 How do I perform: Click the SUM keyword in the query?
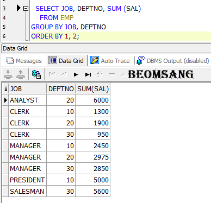point(114,9)
